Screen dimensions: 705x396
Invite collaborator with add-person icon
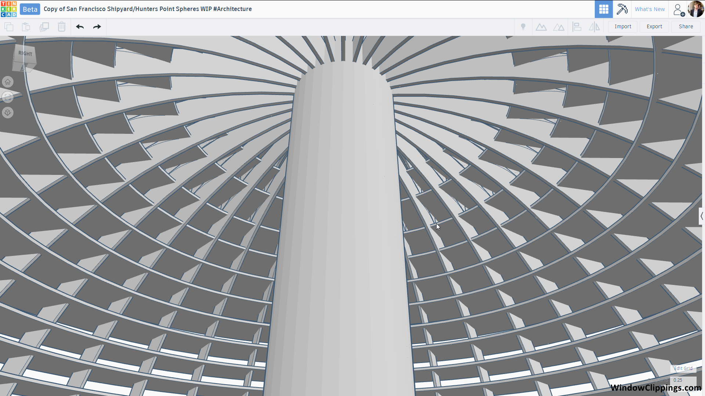tap(679, 10)
